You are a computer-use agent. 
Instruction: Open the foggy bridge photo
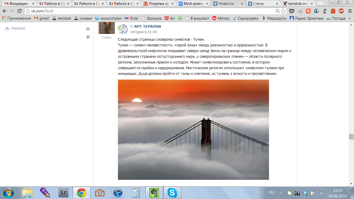coord(193,130)
